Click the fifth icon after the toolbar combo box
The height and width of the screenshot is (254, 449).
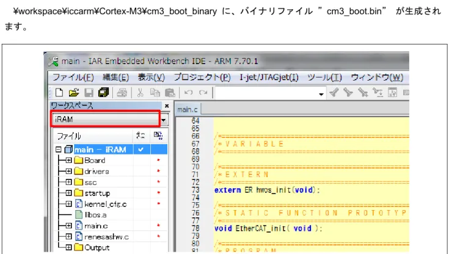tap(392, 92)
